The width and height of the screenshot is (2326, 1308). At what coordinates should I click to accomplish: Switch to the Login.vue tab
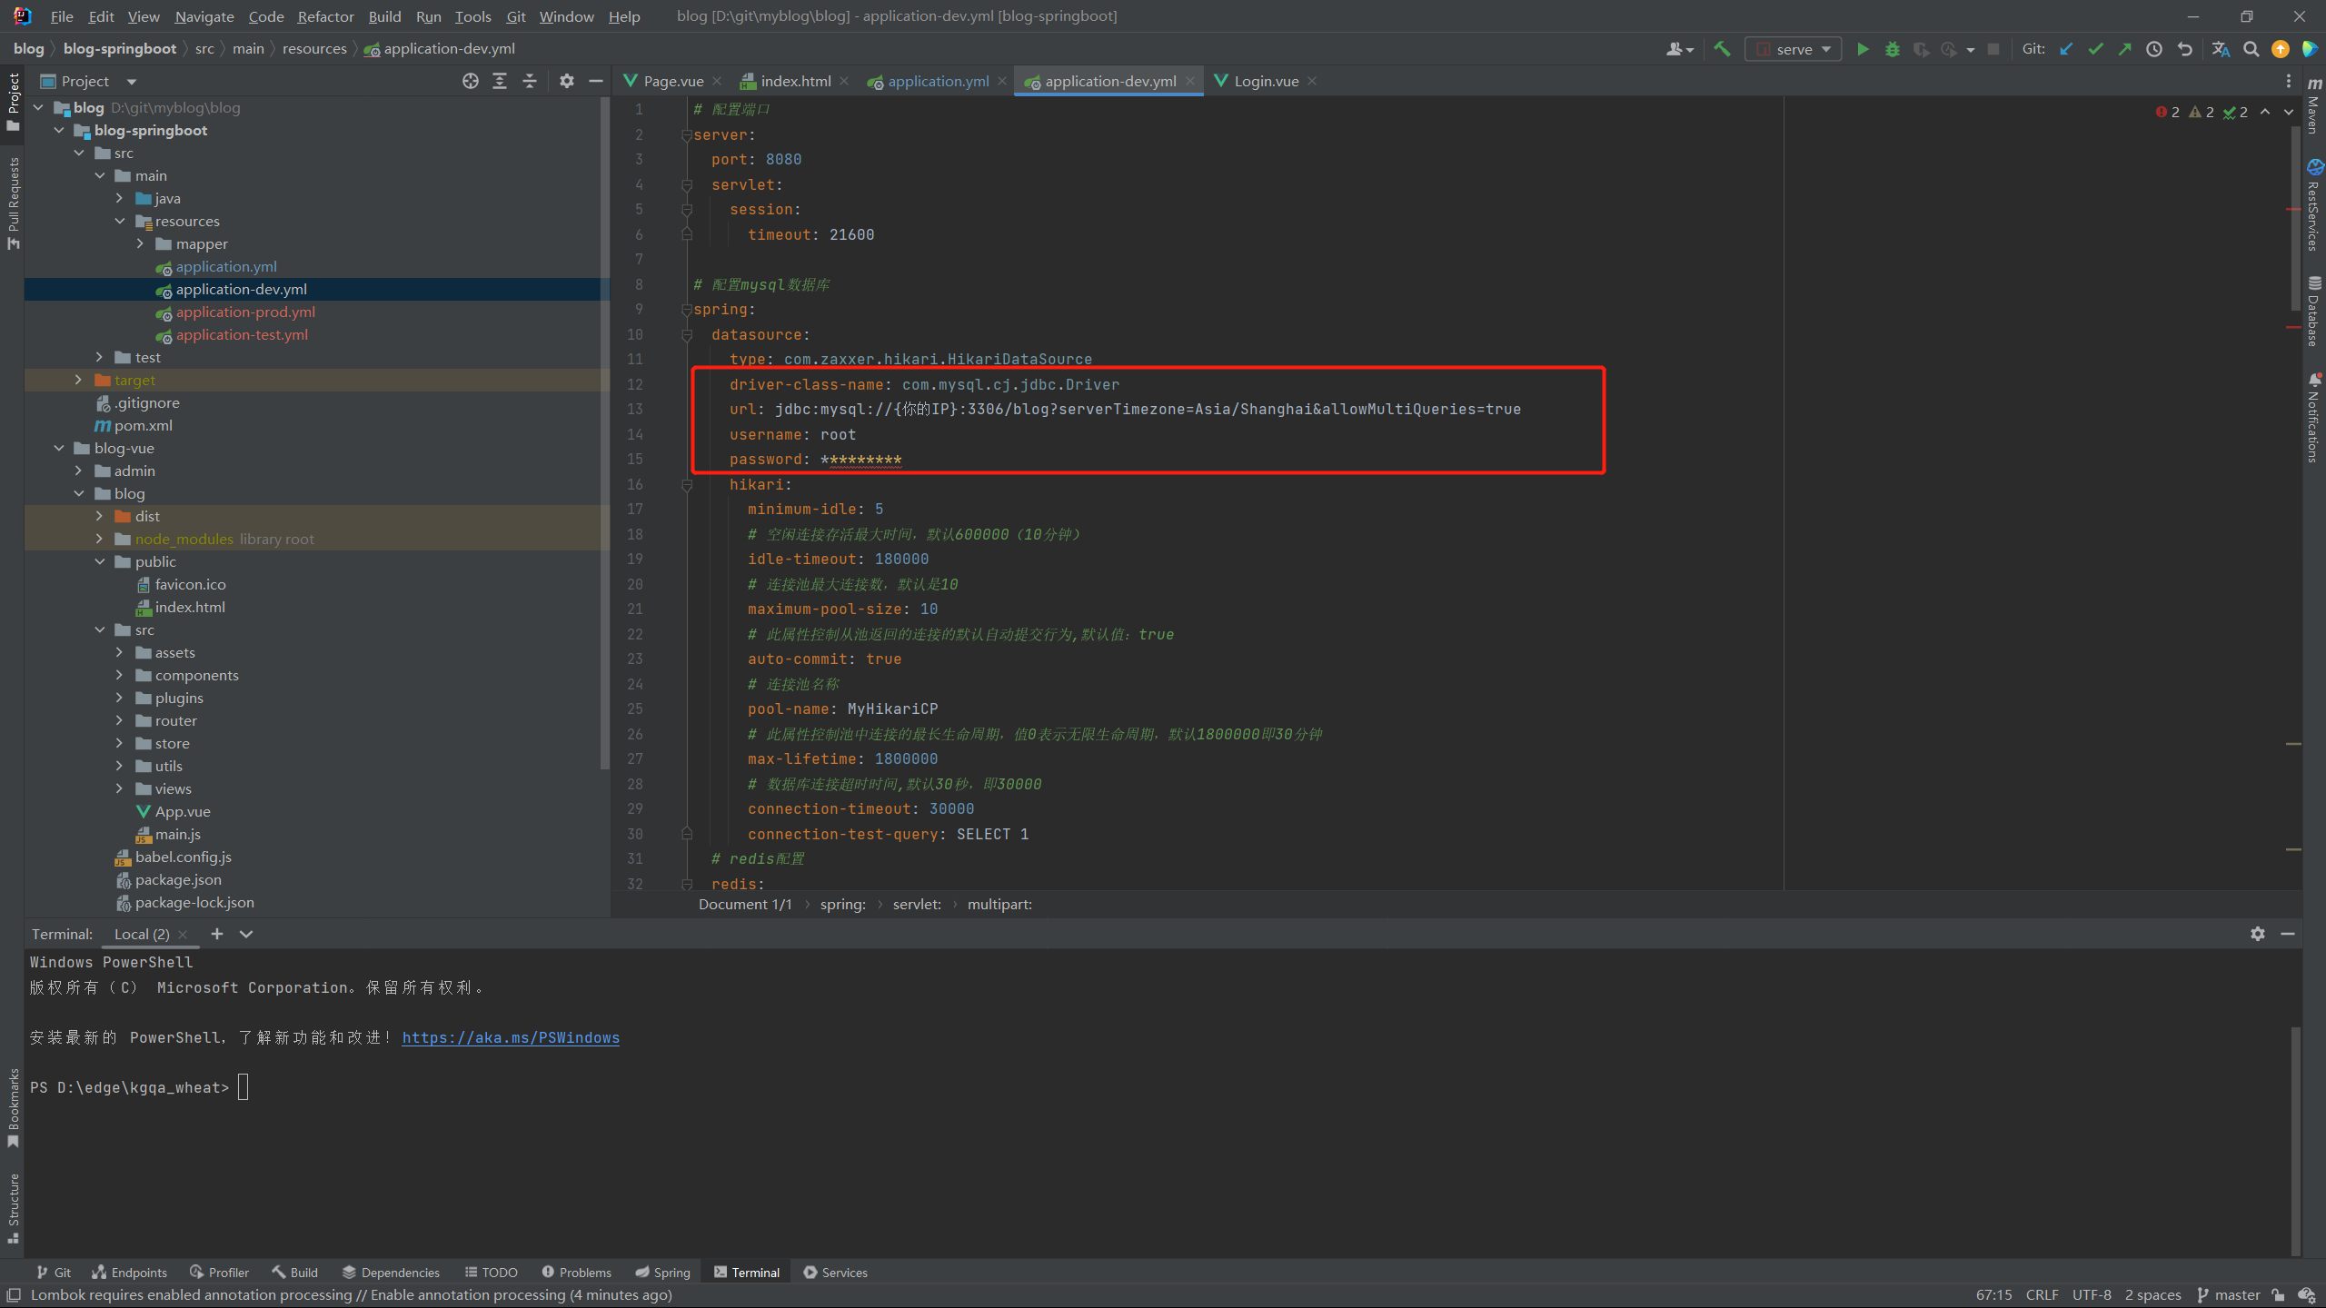pyautogui.click(x=1265, y=81)
